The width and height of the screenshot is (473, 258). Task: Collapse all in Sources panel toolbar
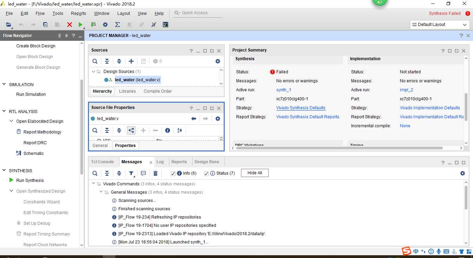[107, 61]
